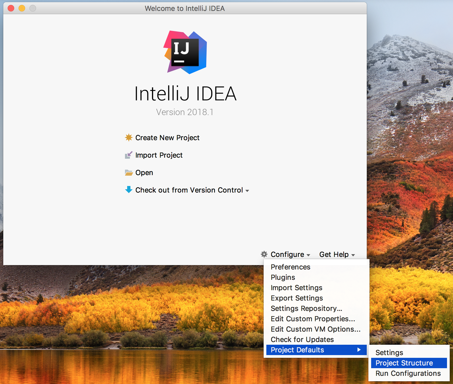
Task: Open the Get Help dropdown
Action: [337, 254]
